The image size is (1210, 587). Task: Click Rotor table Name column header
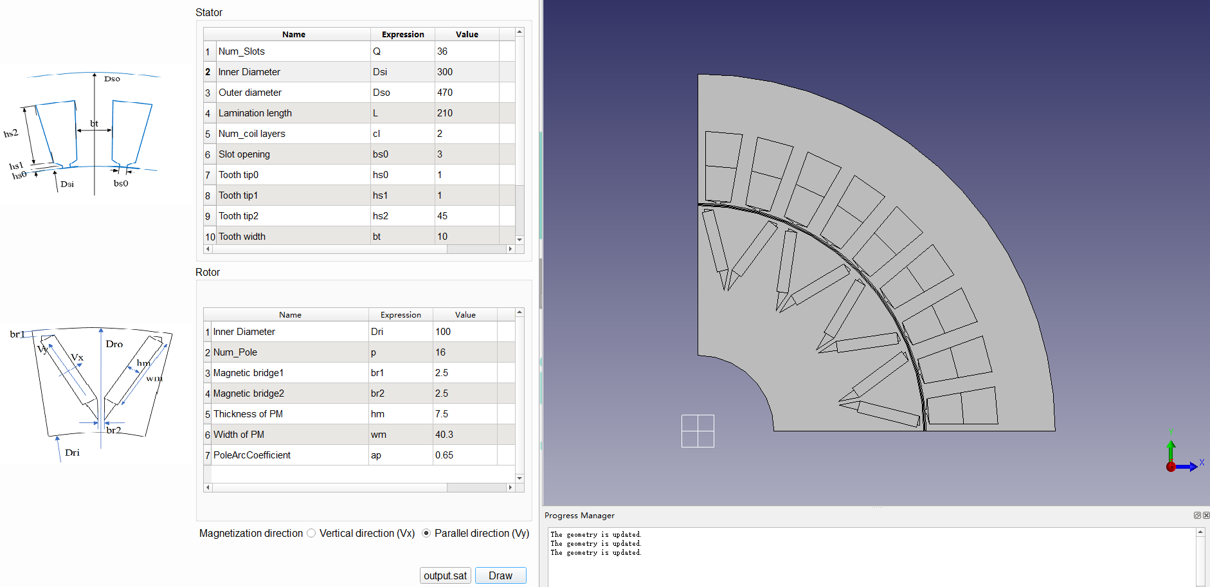click(290, 314)
